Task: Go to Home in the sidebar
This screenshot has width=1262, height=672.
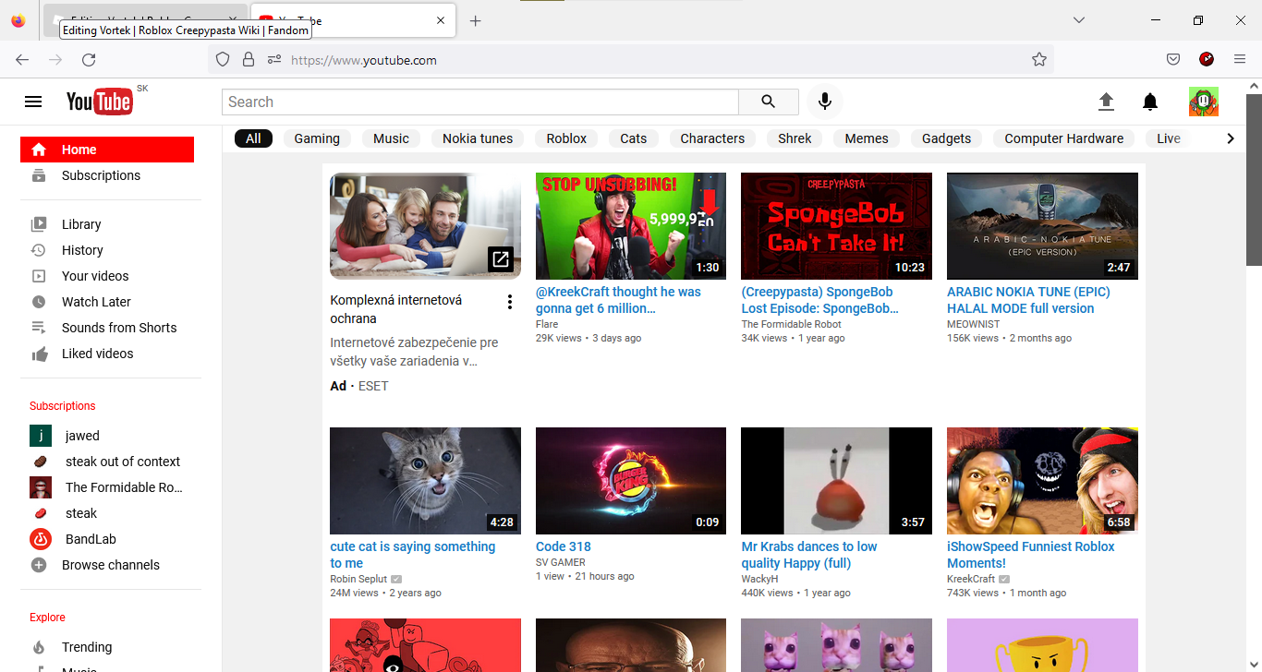Action: [x=107, y=150]
